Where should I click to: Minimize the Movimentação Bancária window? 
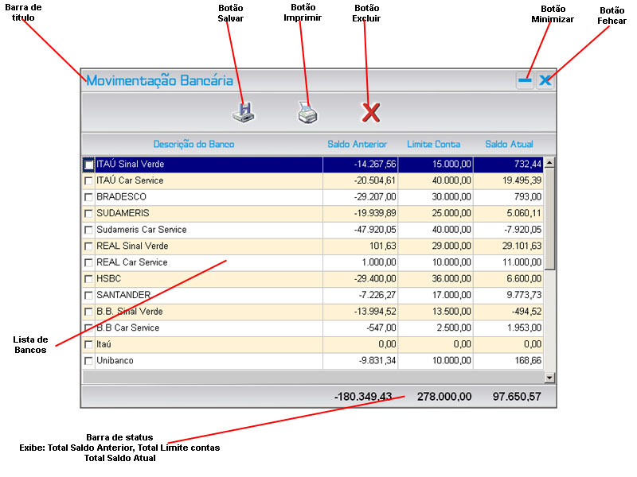[x=525, y=80]
